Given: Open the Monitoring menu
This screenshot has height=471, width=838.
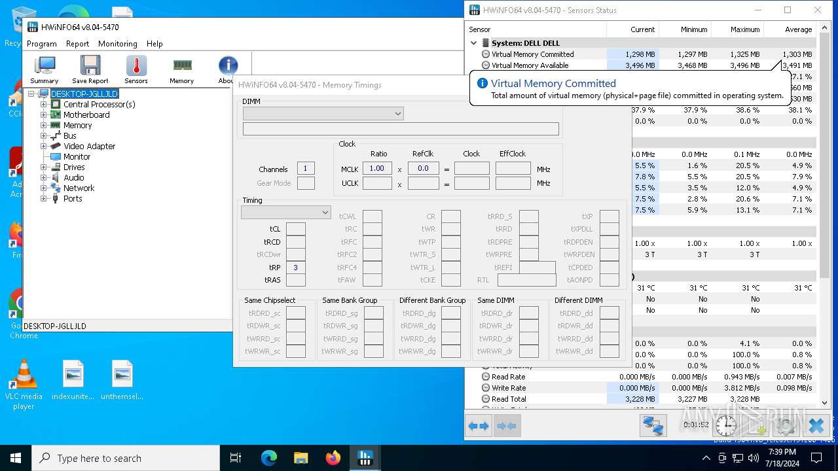Looking at the screenshot, I should pyautogui.click(x=118, y=44).
